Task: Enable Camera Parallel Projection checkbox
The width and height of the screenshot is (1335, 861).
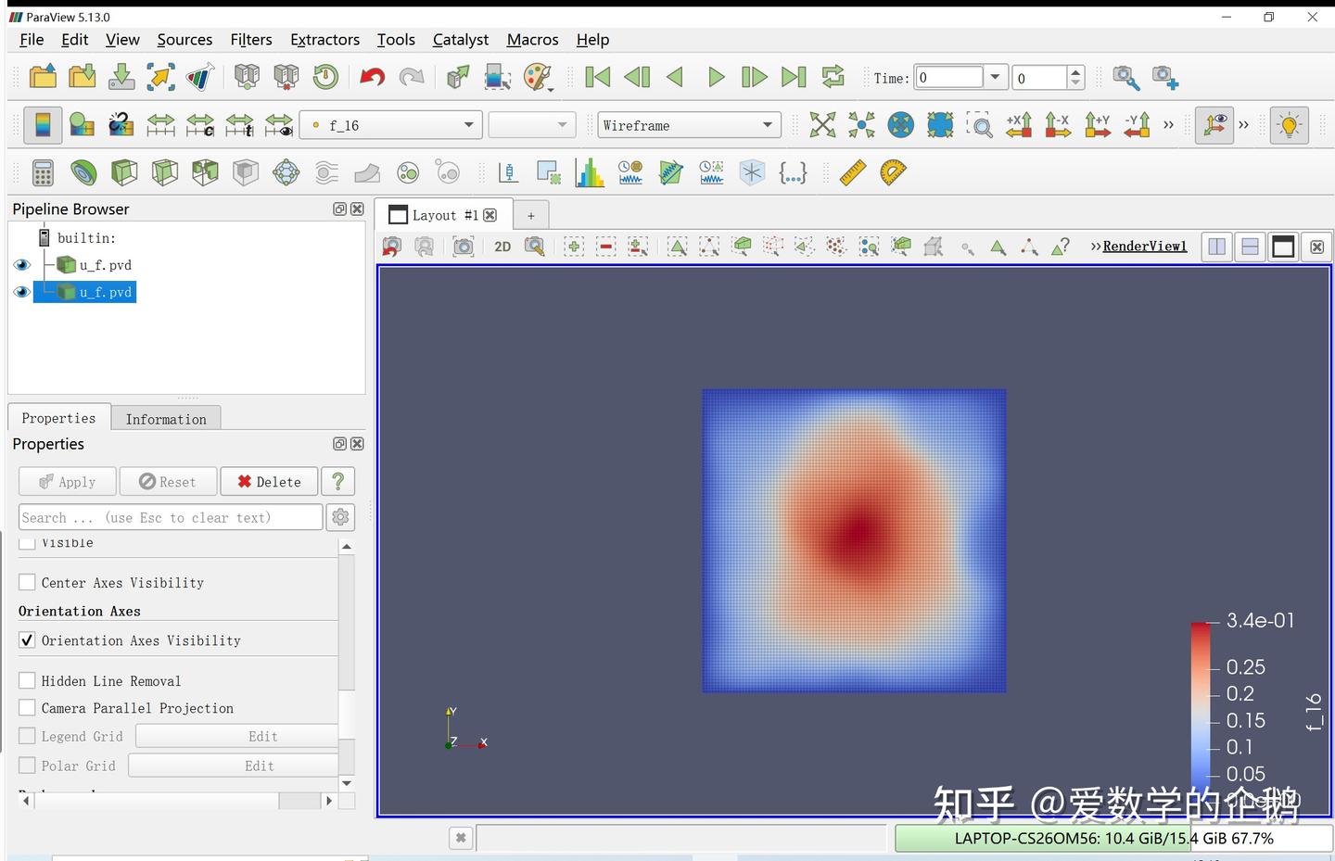Action: pos(28,708)
